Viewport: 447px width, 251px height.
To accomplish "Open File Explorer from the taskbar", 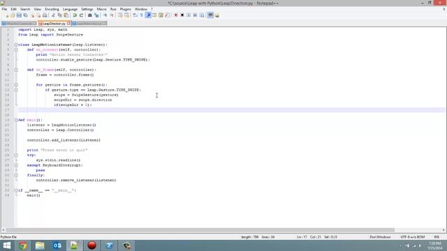I will 40,245.
